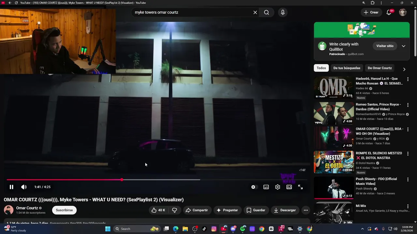Go back with the browser back arrow
The height and width of the screenshot is (234, 417).
(10, 3)
